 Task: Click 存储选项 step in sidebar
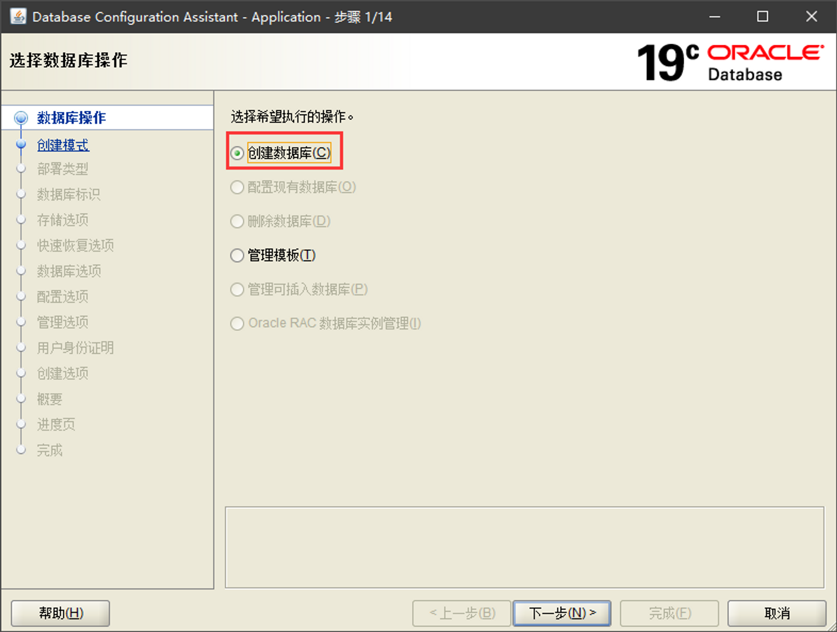pyautogui.click(x=62, y=220)
